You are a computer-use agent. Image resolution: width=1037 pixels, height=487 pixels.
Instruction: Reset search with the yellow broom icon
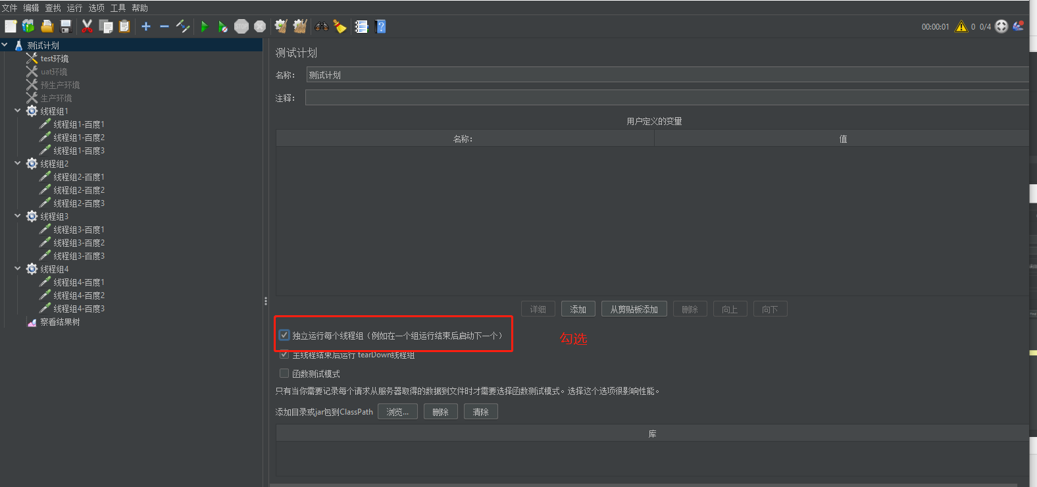pyautogui.click(x=340, y=26)
